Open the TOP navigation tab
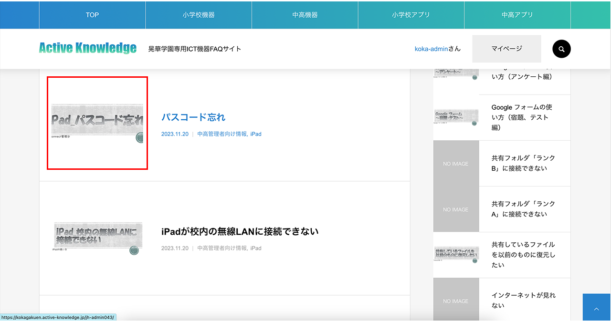The height and width of the screenshot is (322, 611). coord(92,15)
